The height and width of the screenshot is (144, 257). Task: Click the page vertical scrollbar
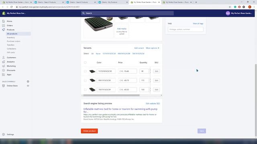point(256,100)
